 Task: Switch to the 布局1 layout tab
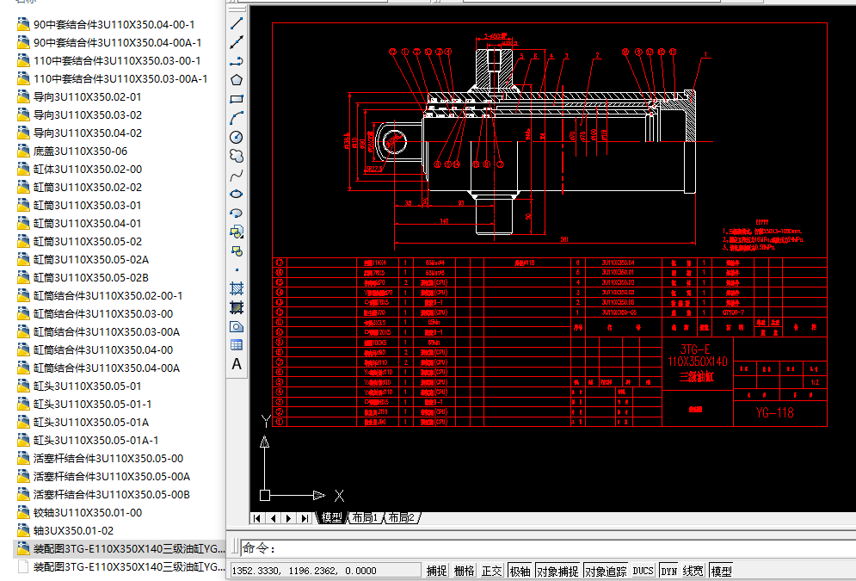tap(365, 518)
